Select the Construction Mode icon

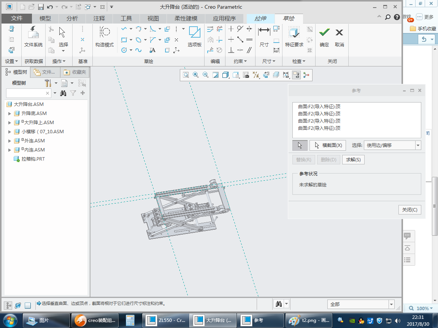pyautogui.click(x=105, y=32)
